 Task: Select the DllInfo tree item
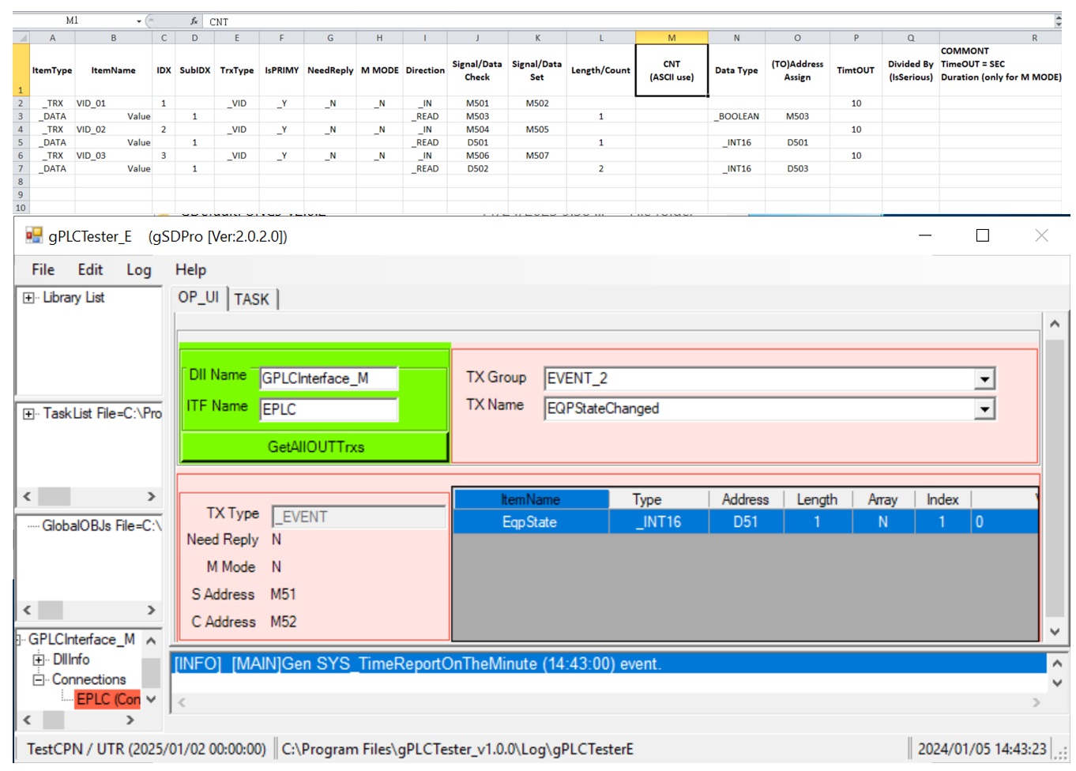(x=71, y=660)
